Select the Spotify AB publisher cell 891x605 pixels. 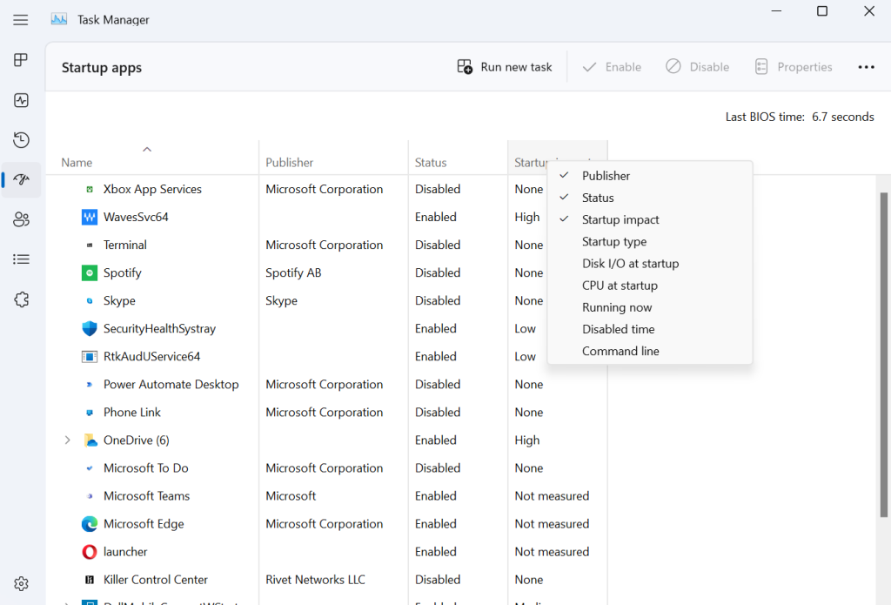pyautogui.click(x=293, y=273)
